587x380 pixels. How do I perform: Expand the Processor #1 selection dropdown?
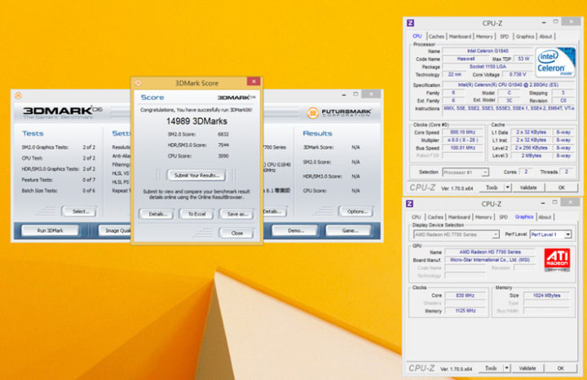485,173
